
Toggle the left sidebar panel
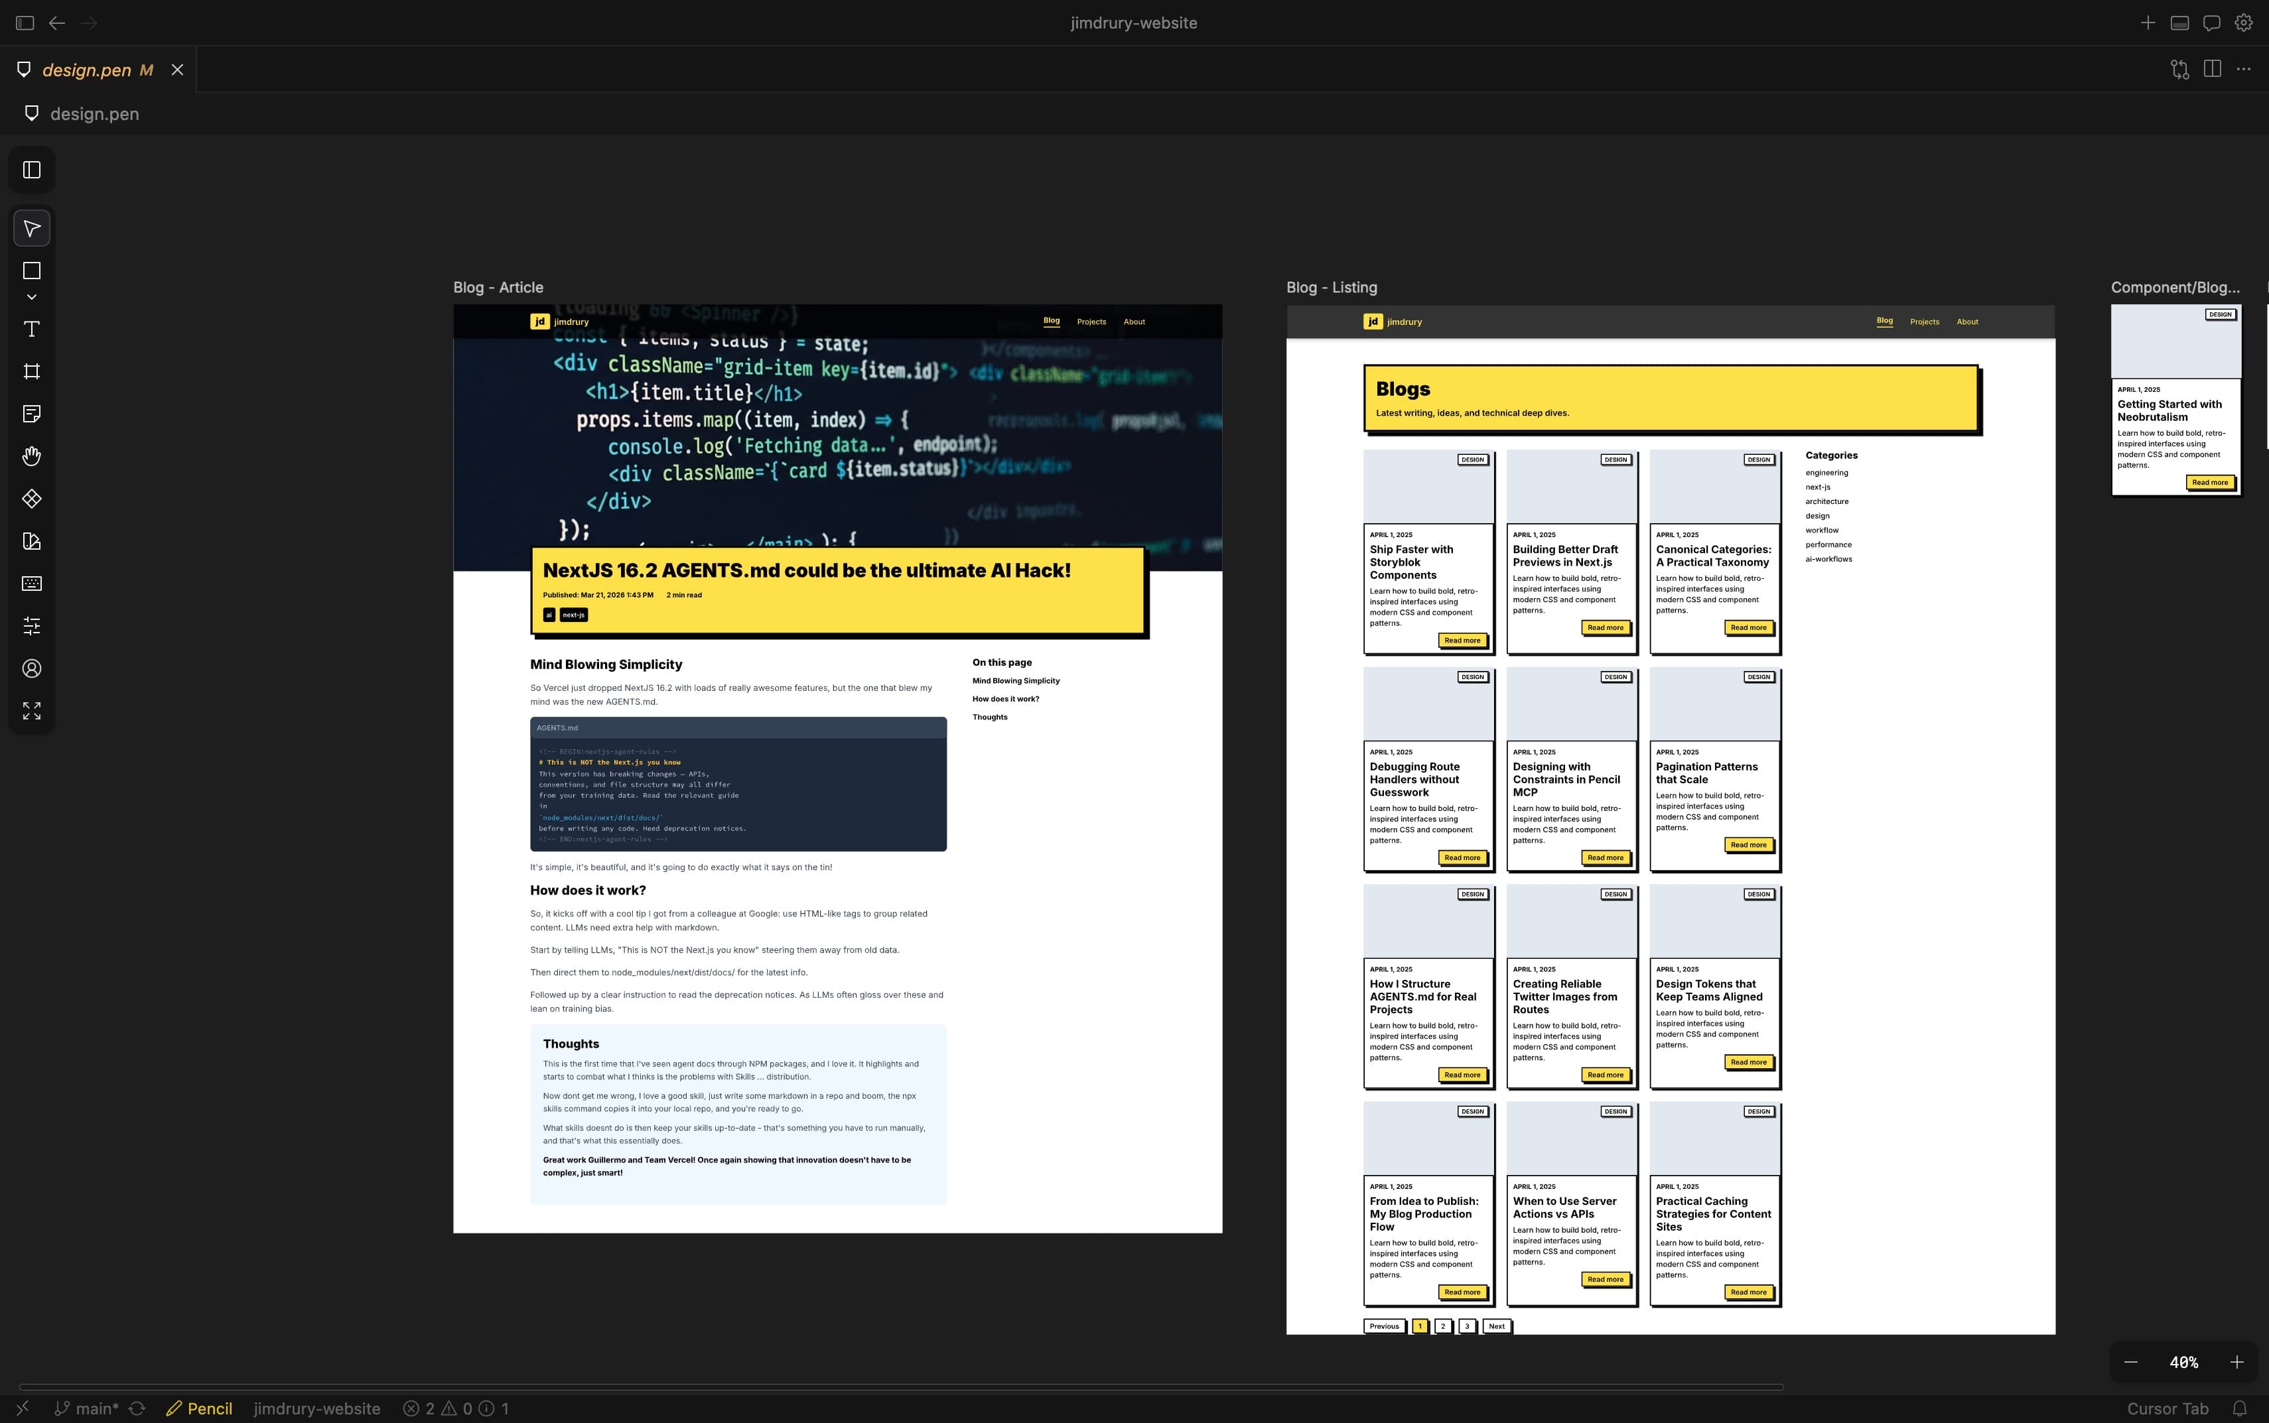tap(32, 169)
